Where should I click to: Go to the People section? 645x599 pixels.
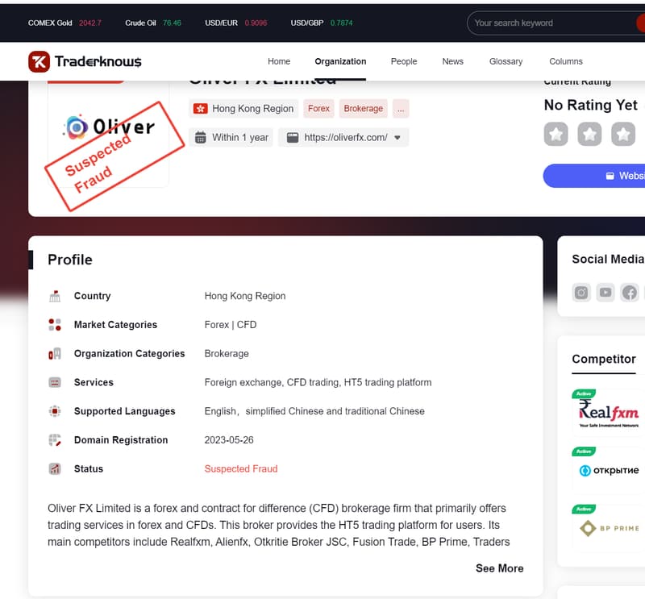pyautogui.click(x=404, y=61)
